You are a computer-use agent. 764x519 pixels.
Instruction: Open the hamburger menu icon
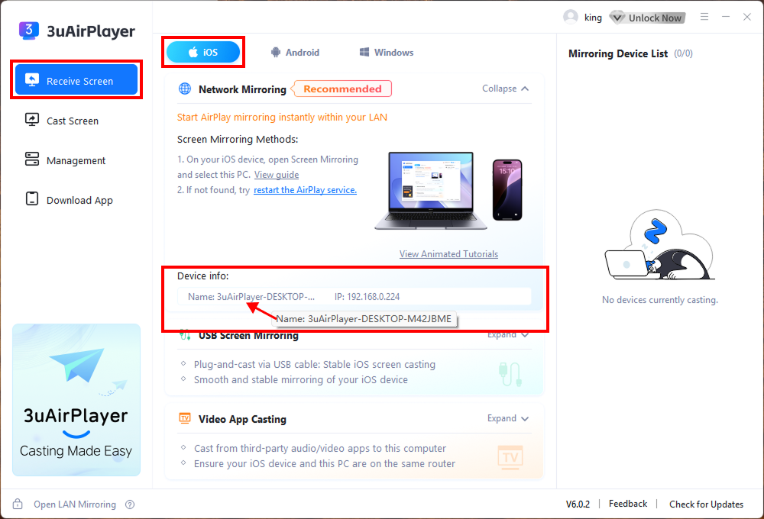point(704,17)
